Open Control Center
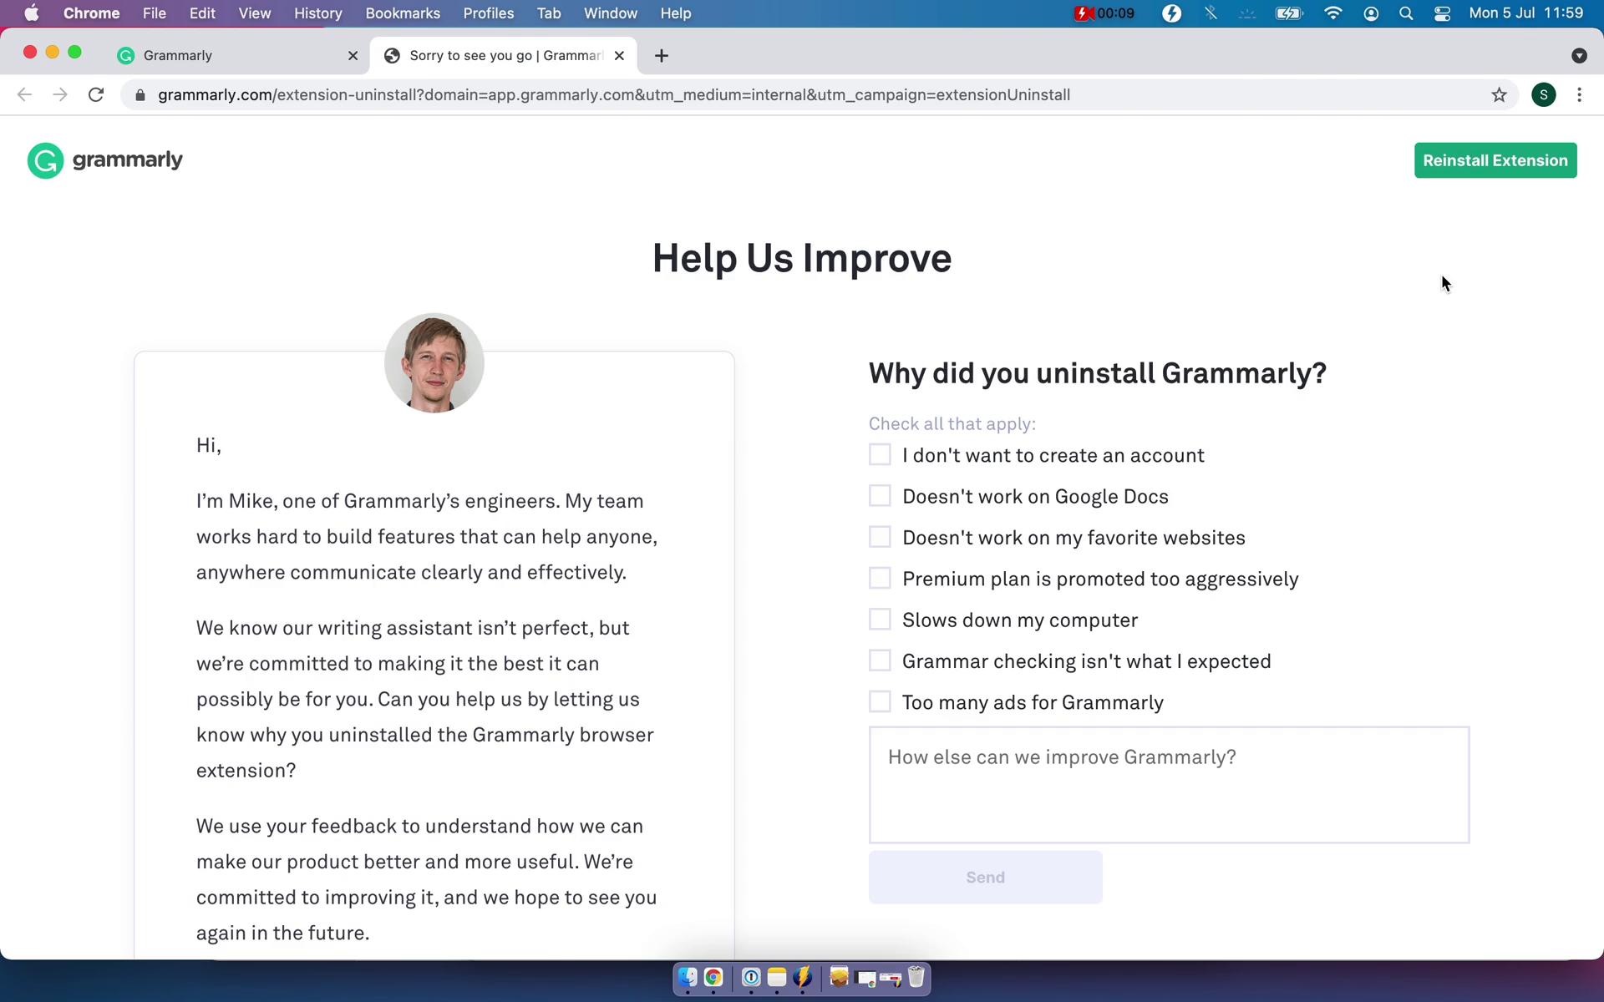This screenshot has width=1604, height=1002. tap(1442, 13)
